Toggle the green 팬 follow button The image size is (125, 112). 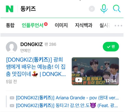(x=111, y=47)
